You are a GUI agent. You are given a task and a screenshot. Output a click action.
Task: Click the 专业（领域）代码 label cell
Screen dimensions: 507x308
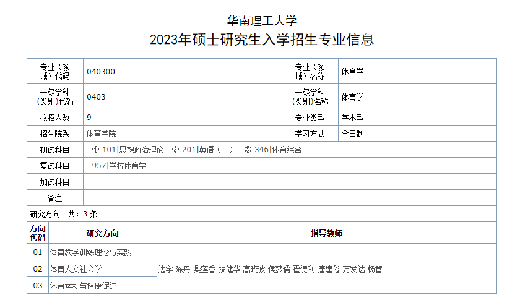[x=55, y=71]
